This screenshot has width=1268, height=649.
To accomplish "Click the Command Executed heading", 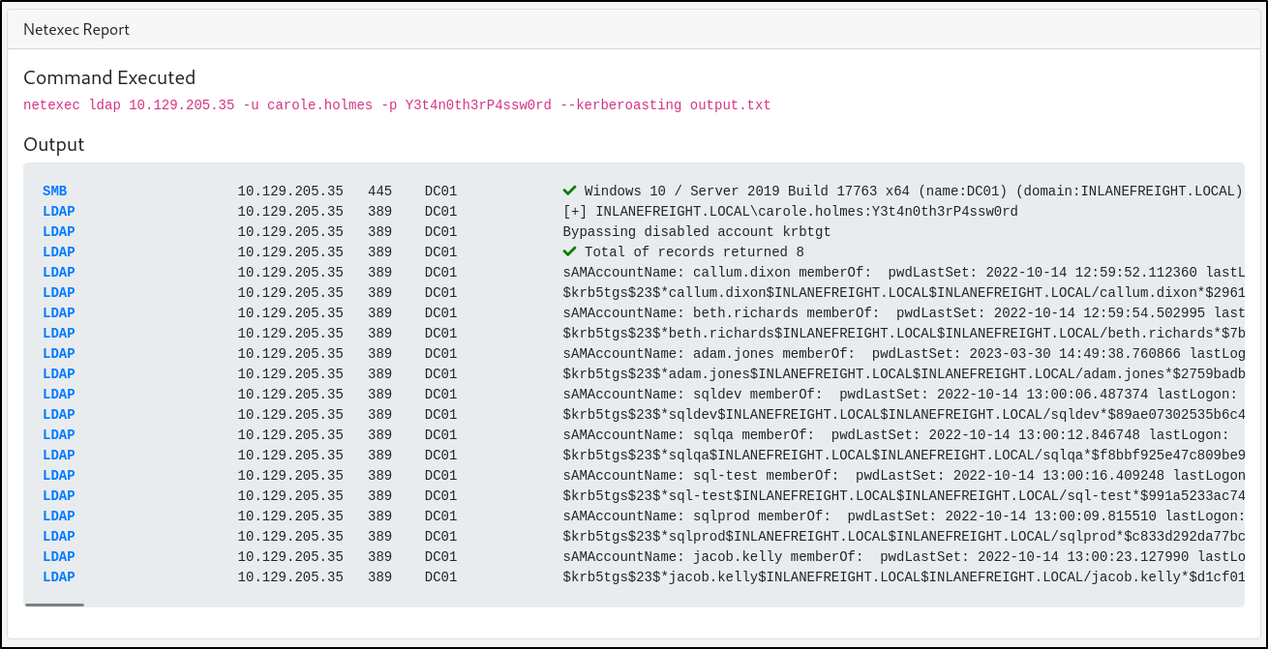I will click(x=109, y=77).
